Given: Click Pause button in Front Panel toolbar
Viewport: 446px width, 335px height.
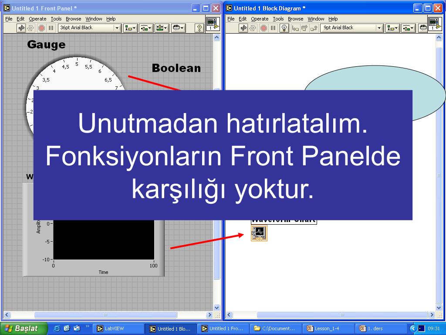Looking at the screenshot, I should (51, 28).
